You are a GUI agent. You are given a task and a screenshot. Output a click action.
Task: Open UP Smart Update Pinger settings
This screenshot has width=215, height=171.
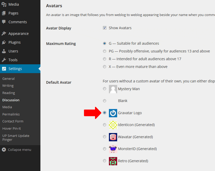point(16,137)
